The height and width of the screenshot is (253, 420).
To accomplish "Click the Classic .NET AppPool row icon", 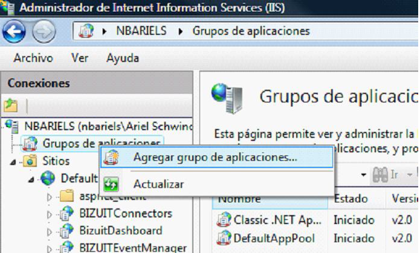I will point(224,219).
